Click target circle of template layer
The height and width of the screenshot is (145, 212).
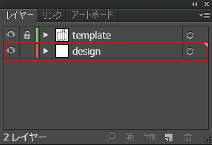point(190,35)
